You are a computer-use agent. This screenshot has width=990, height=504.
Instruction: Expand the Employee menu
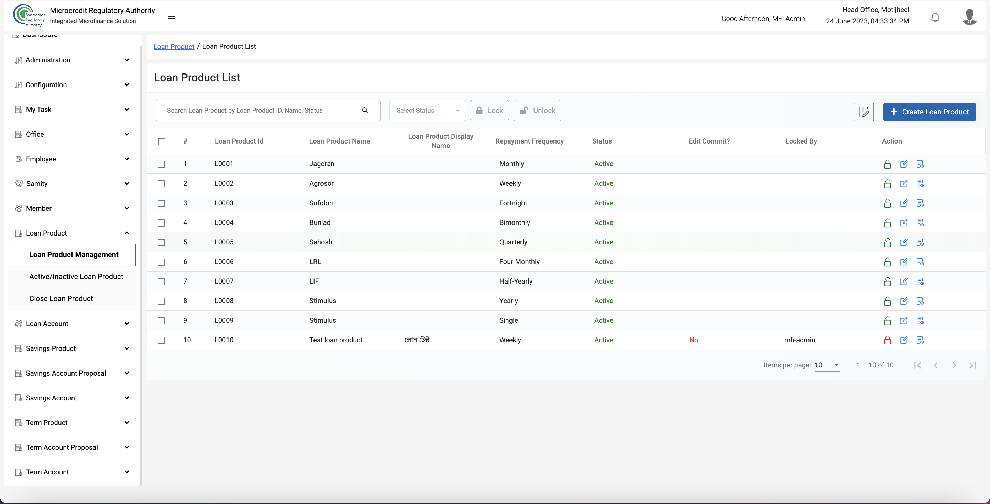coord(72,159)
